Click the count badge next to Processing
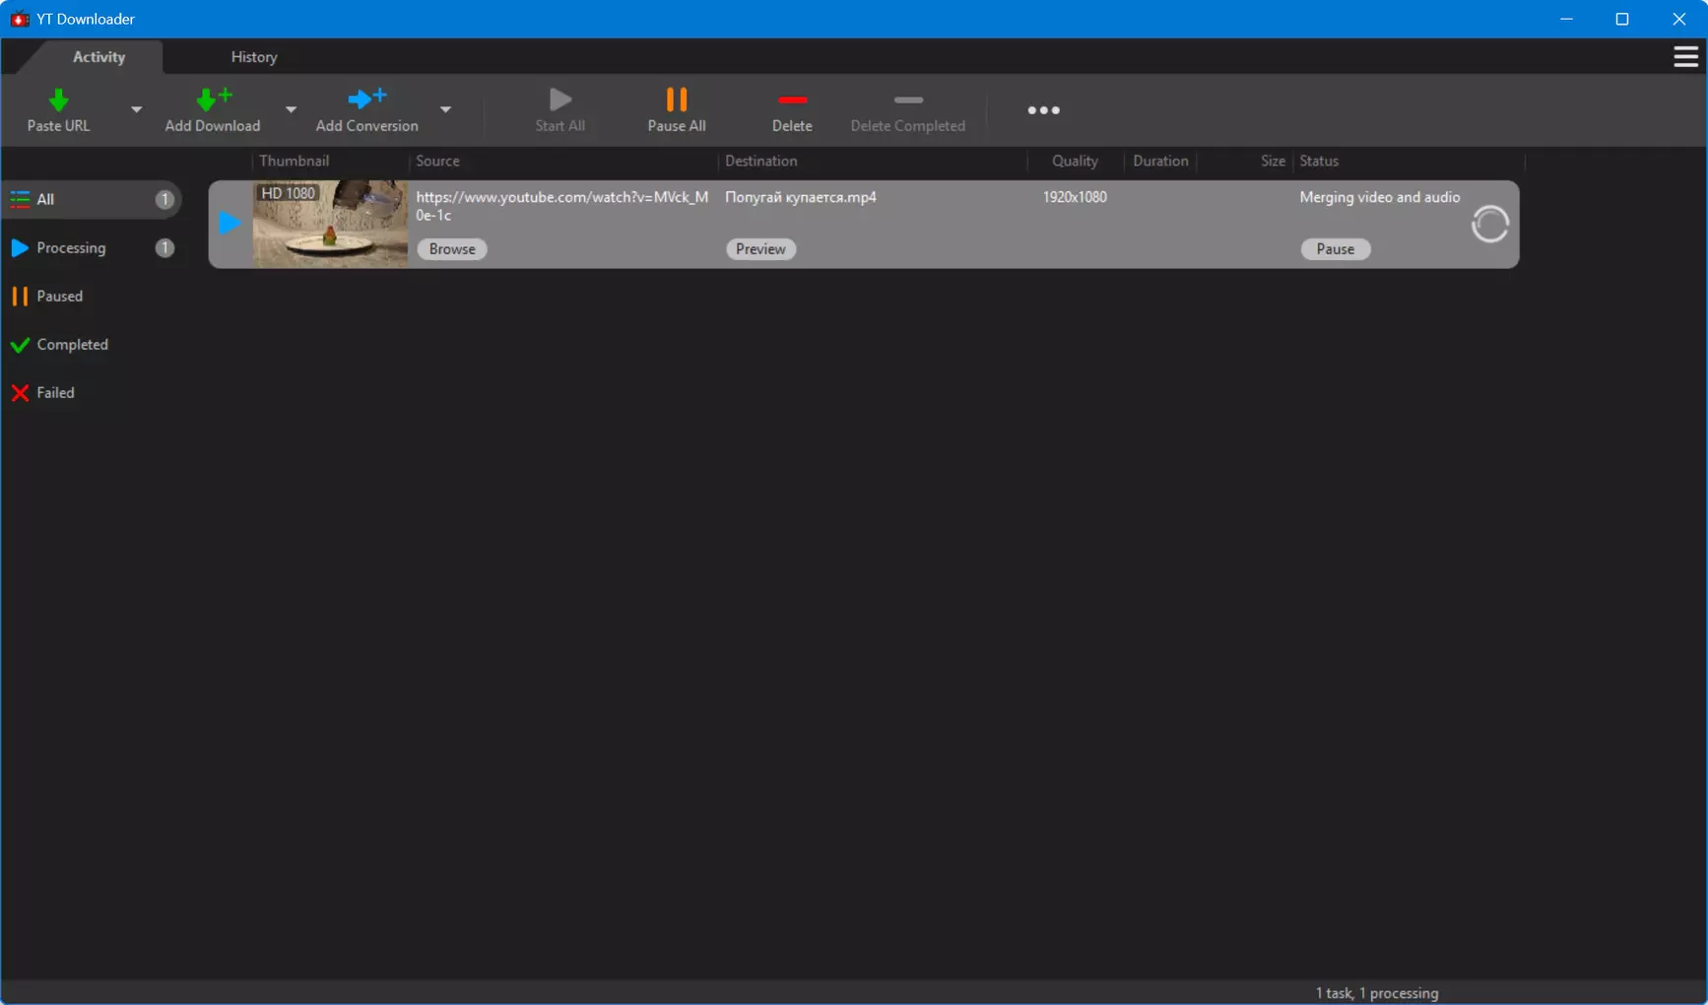 (164, 247)
